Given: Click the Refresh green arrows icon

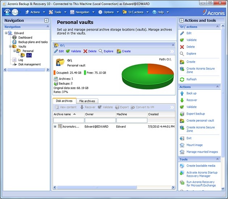Looking at the screenshot, I should pyautogui.click(x=182, y=79).
